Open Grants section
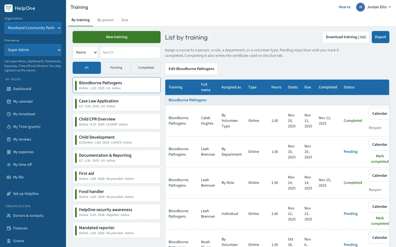 point(33,241)
